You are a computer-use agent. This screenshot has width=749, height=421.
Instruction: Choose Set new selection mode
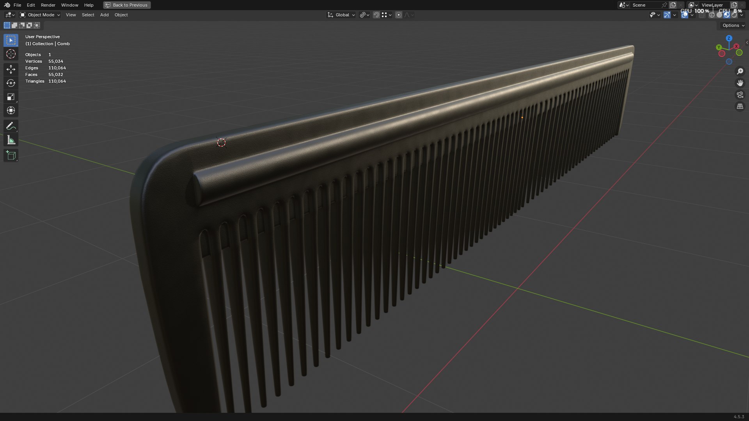pyautogui.click(x=7, y=25)
